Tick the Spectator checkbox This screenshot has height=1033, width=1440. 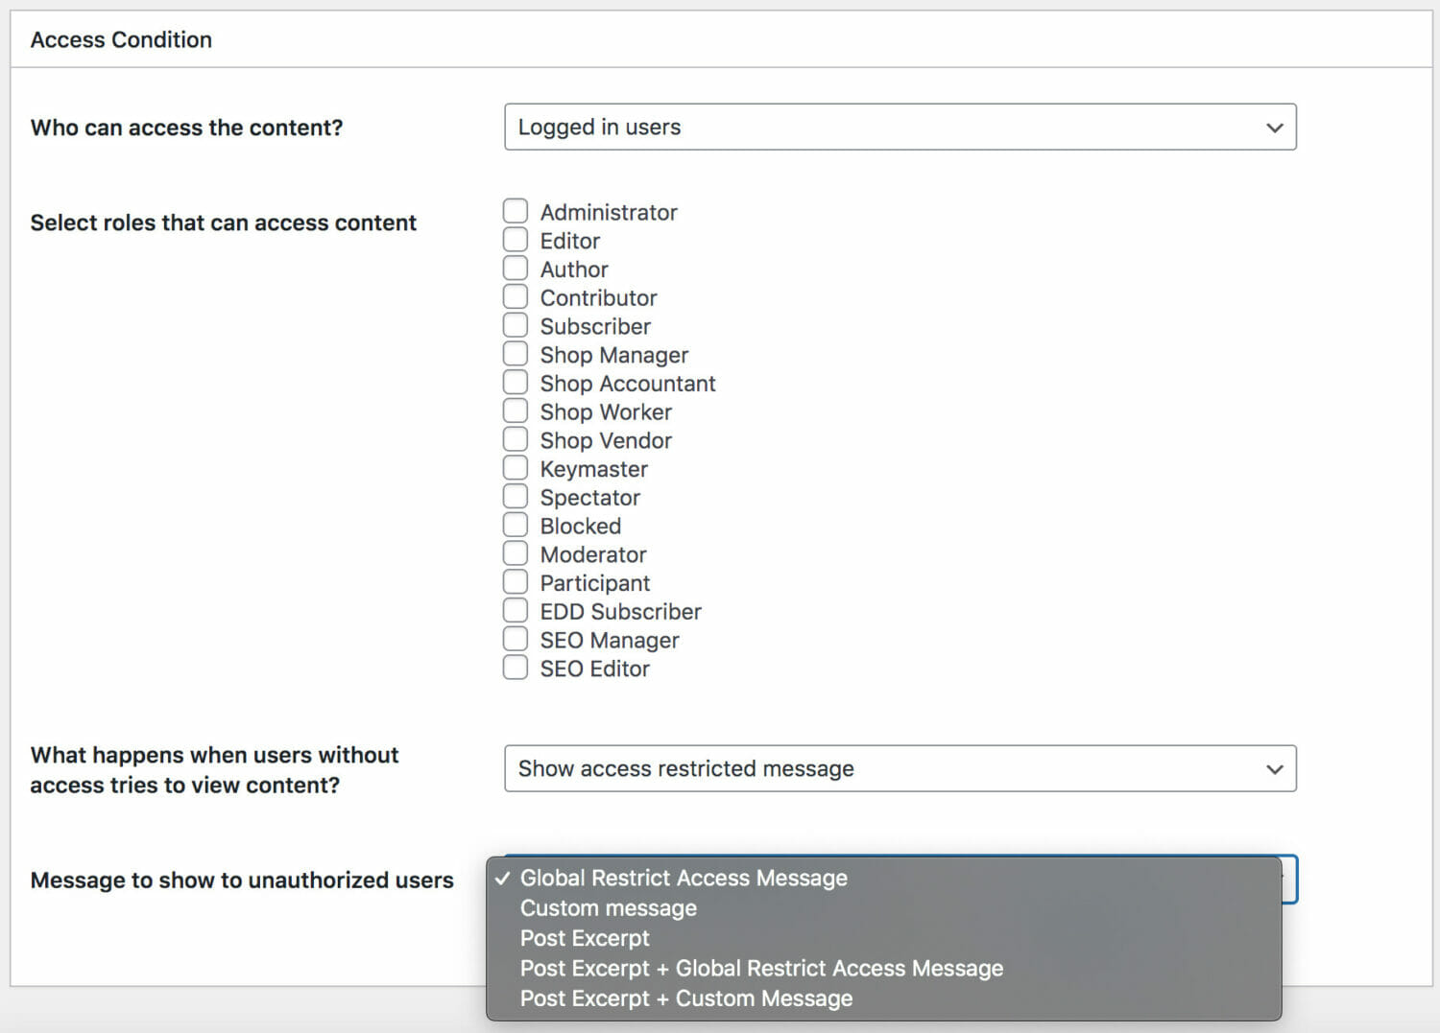pyautogui.click(x=516, y=496)
